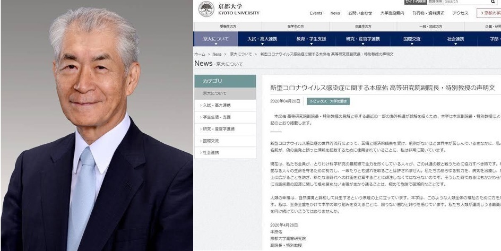Image resolution: width=501 pixels, height=251 pixels.
Task: Click the トピックス 大学の動き tag badge
Action: pos(328,101)
